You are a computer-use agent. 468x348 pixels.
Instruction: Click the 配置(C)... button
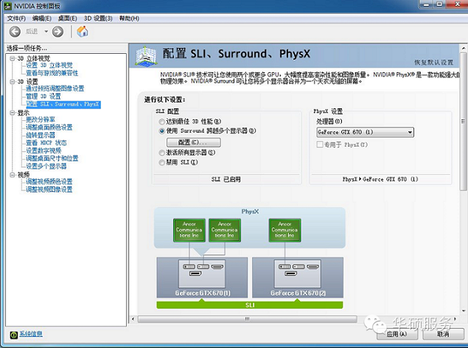pyautogui.click(x=194, y=142)
